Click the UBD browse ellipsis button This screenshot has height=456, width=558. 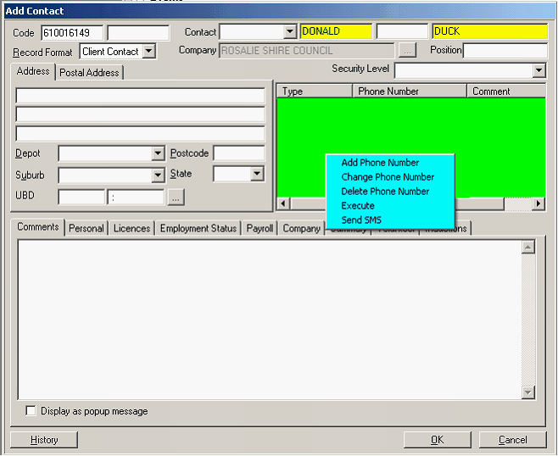coord(176,197)
